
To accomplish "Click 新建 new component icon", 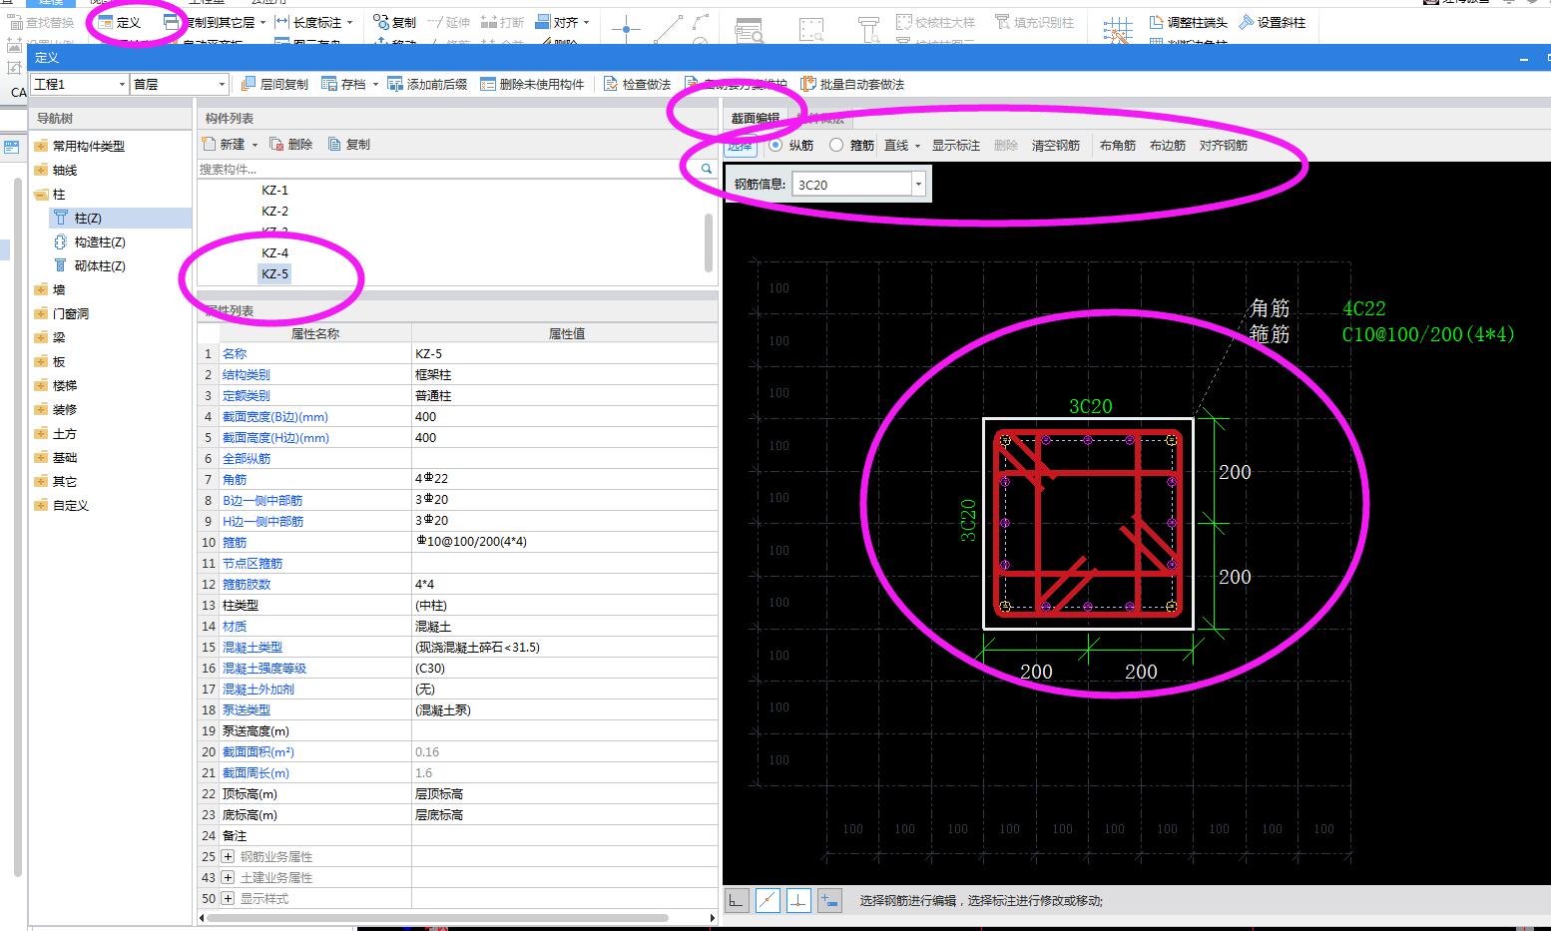I will click(209, 145).
